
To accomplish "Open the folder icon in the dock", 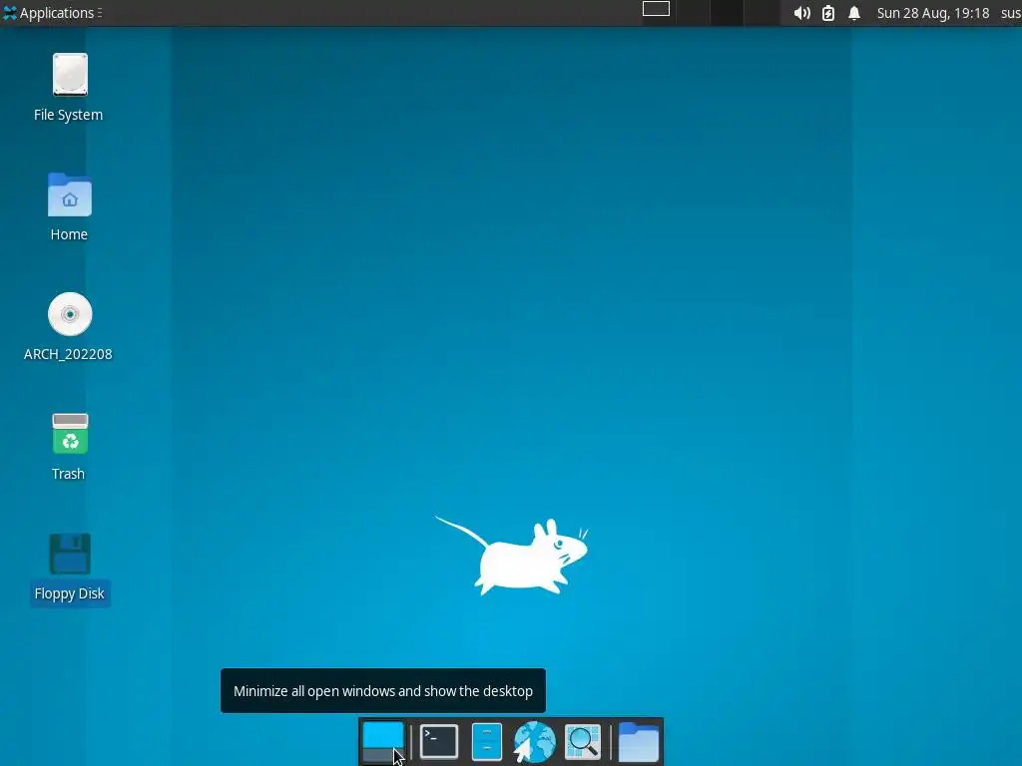I will (x=639, y=742).
